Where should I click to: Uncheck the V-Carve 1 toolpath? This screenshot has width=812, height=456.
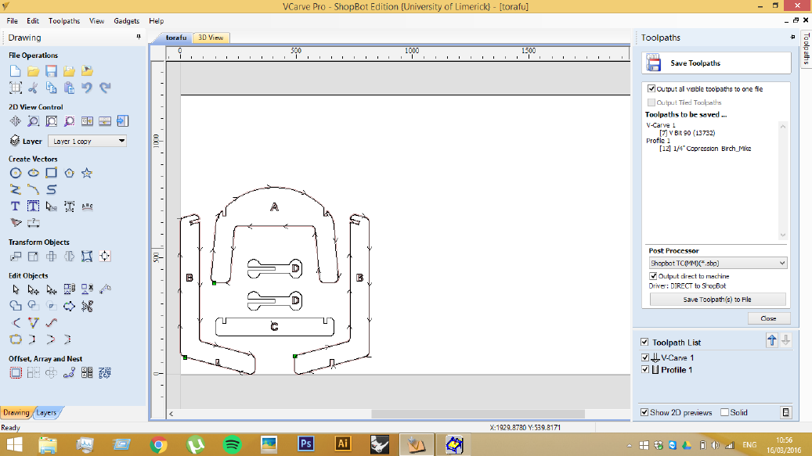(645, 357)
